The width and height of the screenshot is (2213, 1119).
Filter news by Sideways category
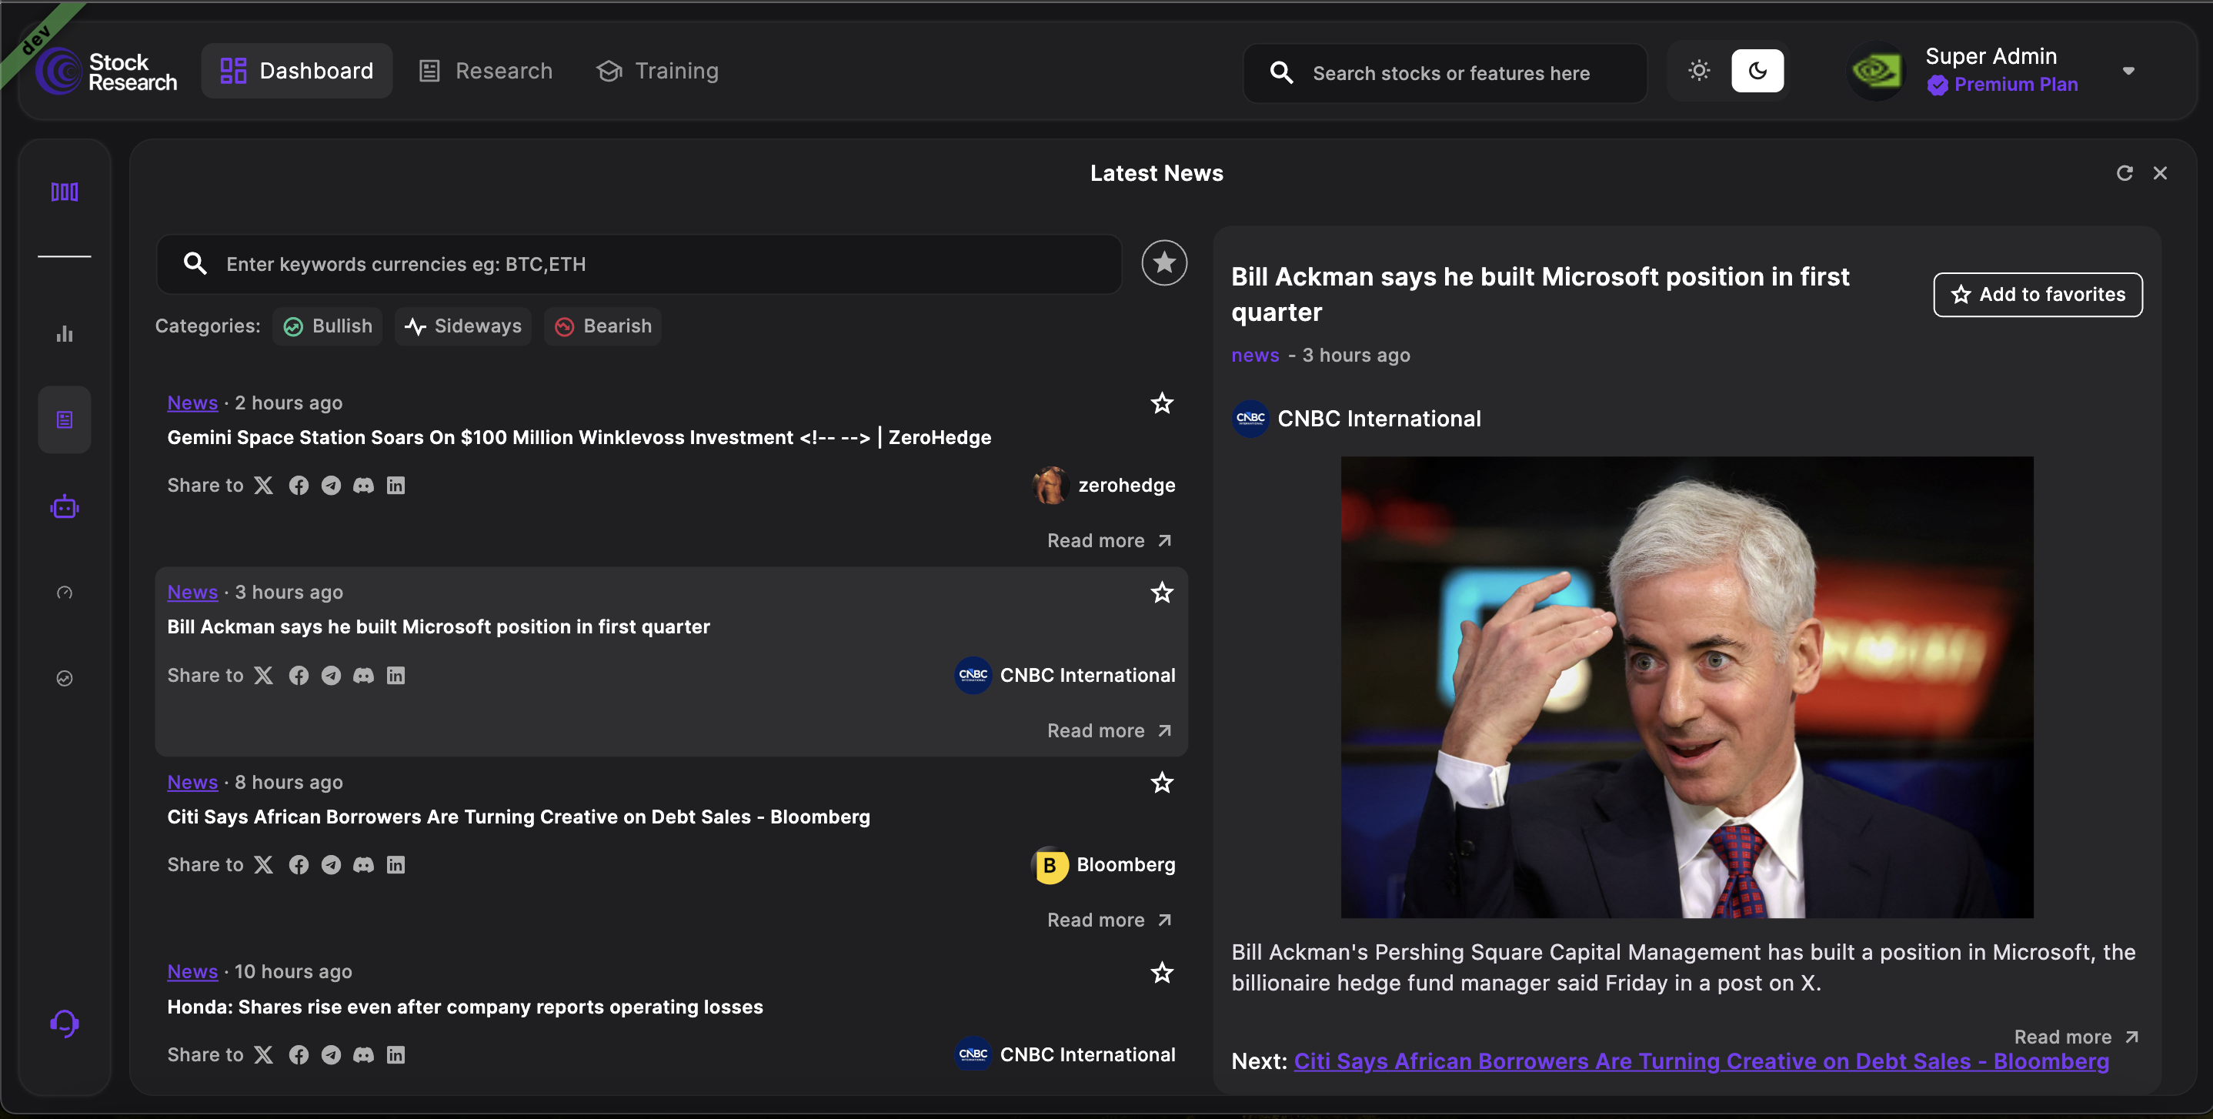(x=463, y=326)
